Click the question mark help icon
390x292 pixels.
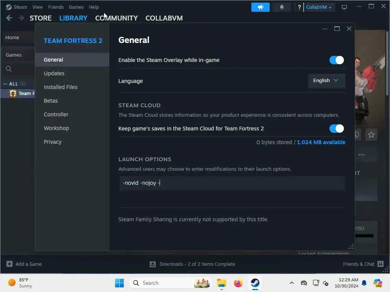[299, 7]
